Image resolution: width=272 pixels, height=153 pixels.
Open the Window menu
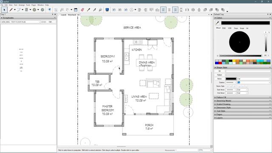41,5
